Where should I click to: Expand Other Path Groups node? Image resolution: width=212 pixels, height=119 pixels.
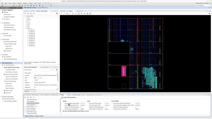25,112
